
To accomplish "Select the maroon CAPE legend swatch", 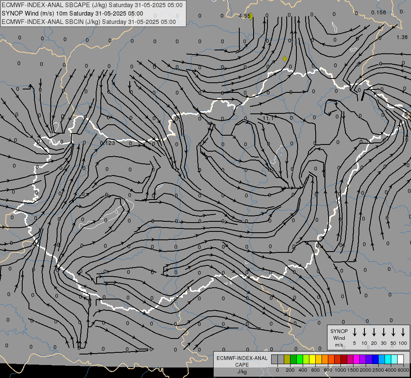I will pyautogui.click(x=344, y=359).
